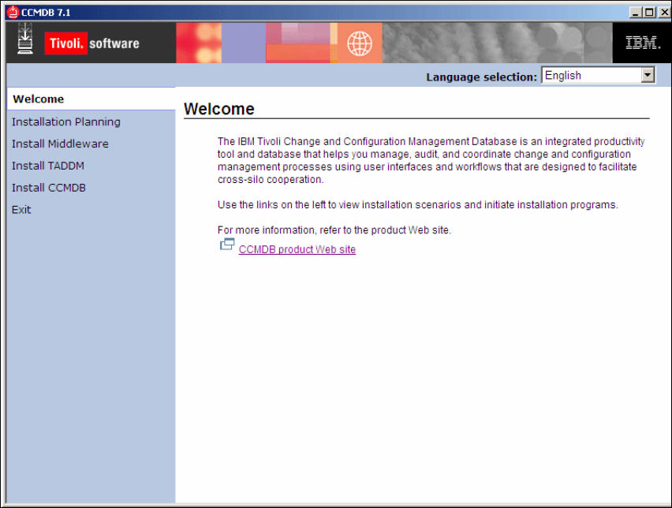Click the installer download icon in banner
This screenshot has height=508, width=672.
[25, 39]
